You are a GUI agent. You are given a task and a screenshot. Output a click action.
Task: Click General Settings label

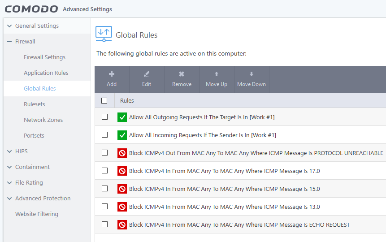point(37,26)
